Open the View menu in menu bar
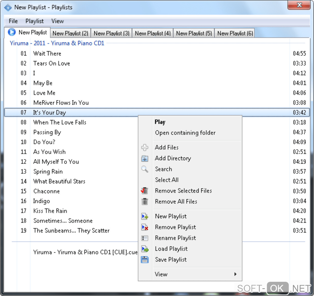 click(58, 21)
